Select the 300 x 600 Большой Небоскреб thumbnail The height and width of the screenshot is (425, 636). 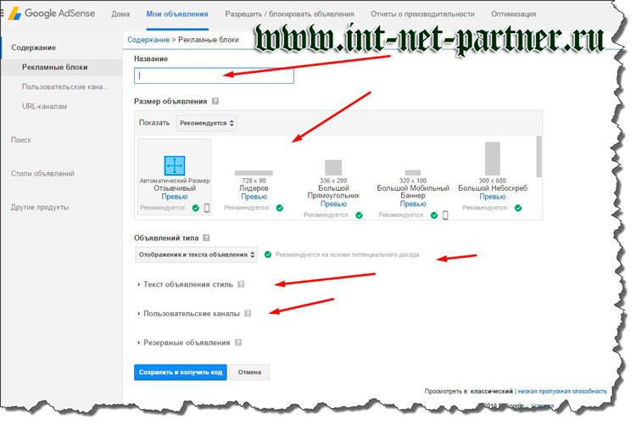(x=493, y=159)
